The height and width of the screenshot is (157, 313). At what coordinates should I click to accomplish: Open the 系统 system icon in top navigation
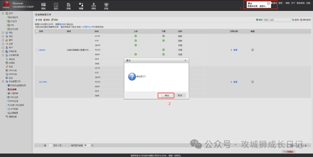point(106,6)
